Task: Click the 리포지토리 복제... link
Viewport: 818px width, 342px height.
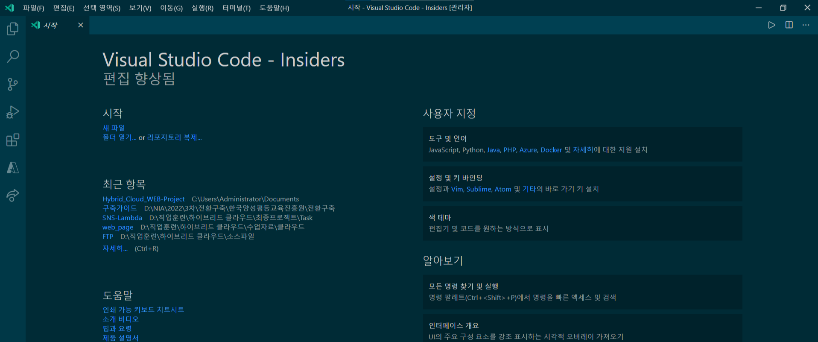Action: coord(174,137)
